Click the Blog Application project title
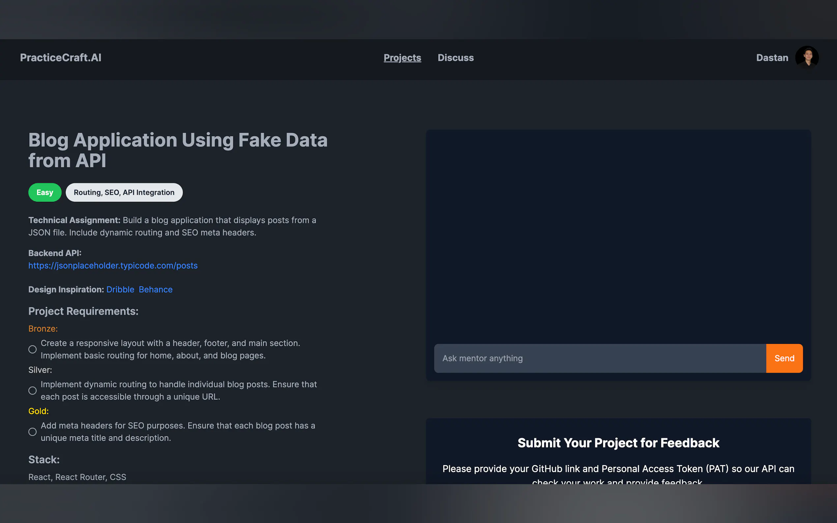The height and width of the screenshot is (523, 837). (178, 150)
